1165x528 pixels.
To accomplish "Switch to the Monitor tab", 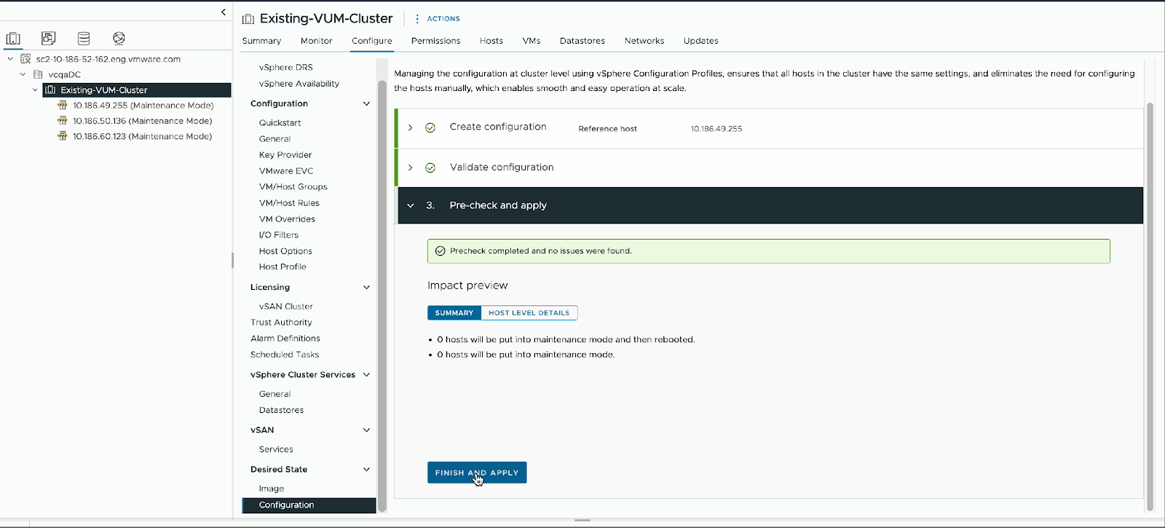I will (x=316, y=41).
